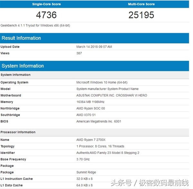Select the views count 387
Image resolution: width=193 pixels, height=189 pixels.
pos(79,53)
